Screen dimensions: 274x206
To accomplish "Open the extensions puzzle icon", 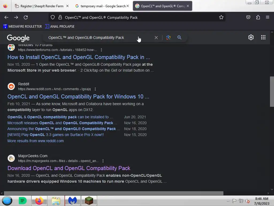I will point(258,17).
